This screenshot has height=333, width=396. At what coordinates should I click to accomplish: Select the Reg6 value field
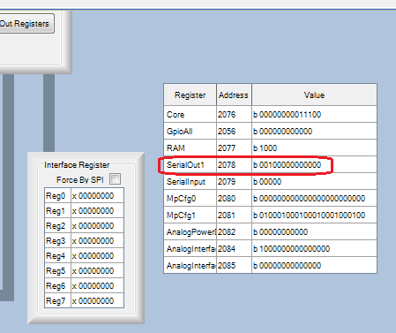(97, 286)
